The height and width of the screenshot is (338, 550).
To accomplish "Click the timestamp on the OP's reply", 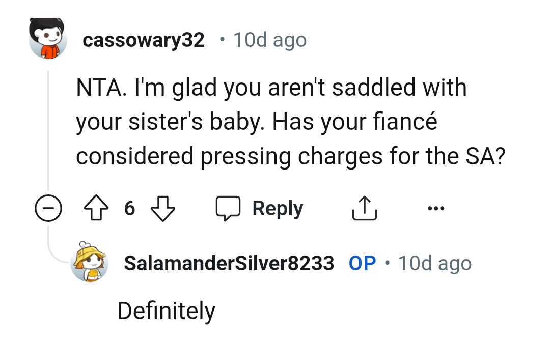I will point(434,263).
